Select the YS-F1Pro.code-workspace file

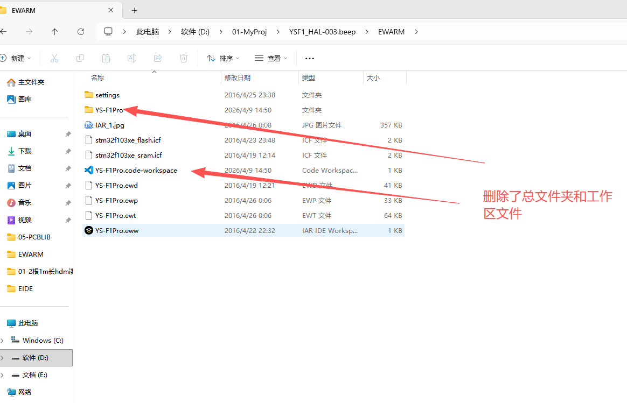click(x=136, y=171)
